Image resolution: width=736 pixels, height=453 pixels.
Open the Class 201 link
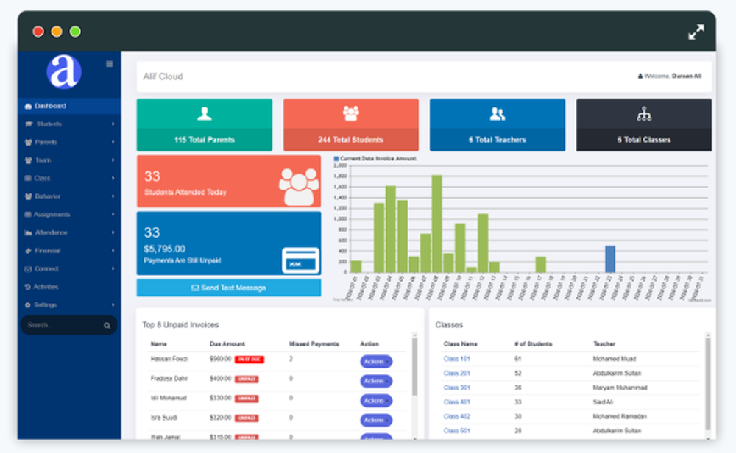457,374
